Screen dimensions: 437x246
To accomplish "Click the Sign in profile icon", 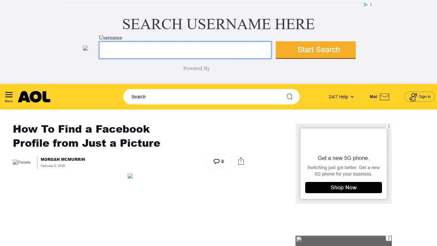I will [x=413, y=97].
